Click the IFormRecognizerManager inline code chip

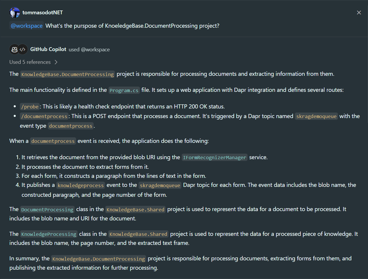(x=215, y=157)
